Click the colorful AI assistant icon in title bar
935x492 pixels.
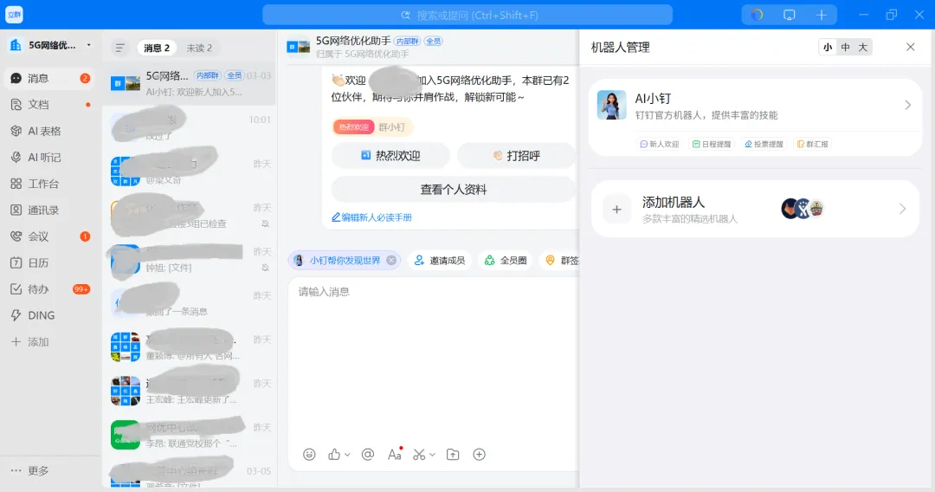pos(757,15)
